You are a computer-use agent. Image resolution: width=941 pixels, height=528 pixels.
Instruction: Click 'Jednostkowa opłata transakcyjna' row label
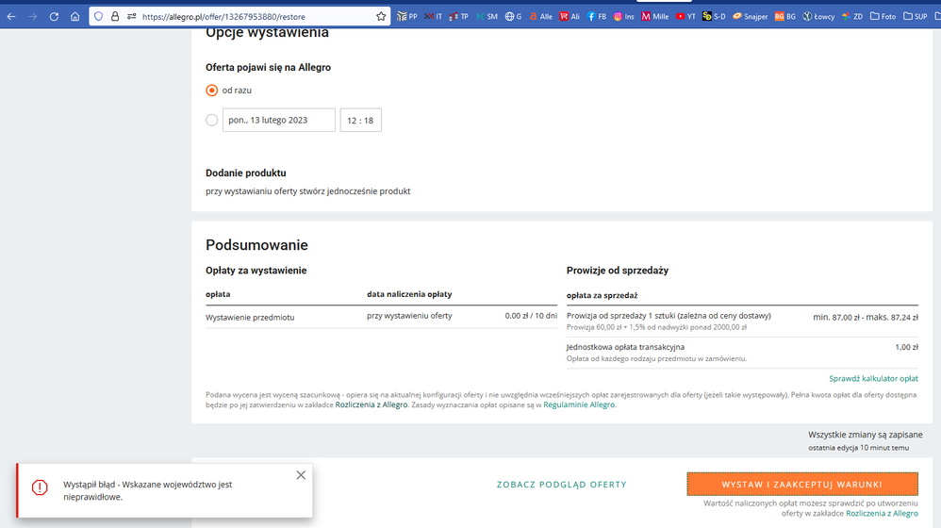tap(625, 347)
